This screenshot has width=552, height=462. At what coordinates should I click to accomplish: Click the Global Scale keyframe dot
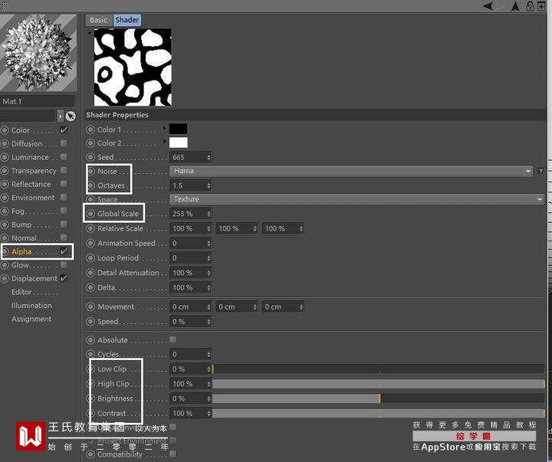point(90,214)
